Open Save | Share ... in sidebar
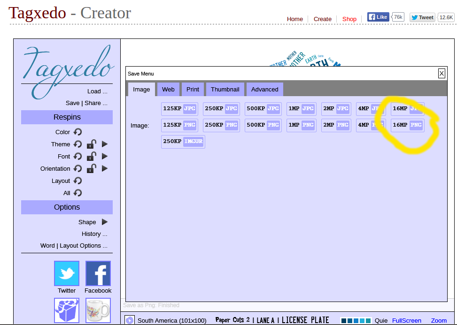The image size is (457, 325). point(86,103)
